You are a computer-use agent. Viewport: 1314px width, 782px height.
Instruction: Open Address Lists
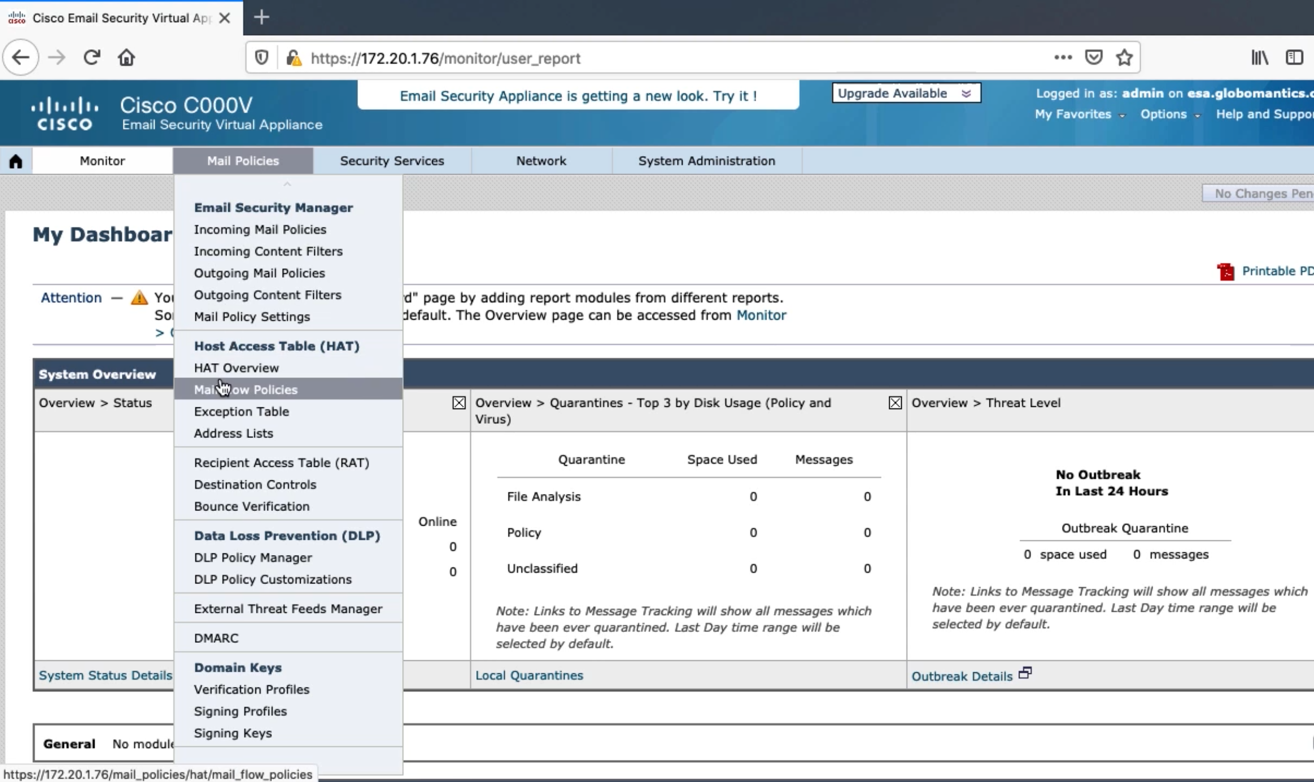(233, 433)
